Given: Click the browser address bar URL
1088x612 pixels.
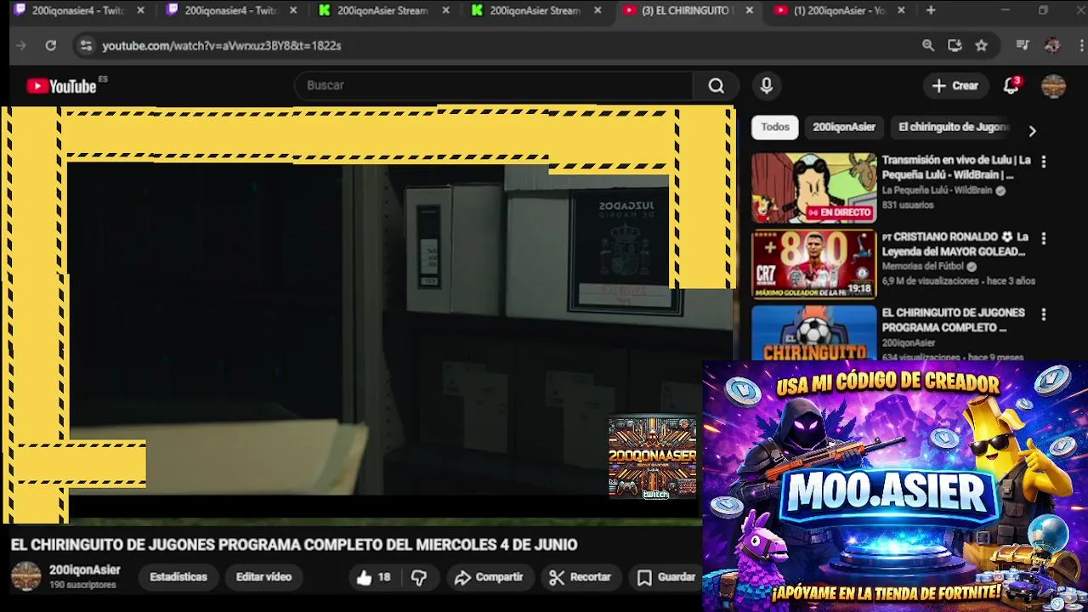Looking at the screenshot, I should [x=222, y=46].
